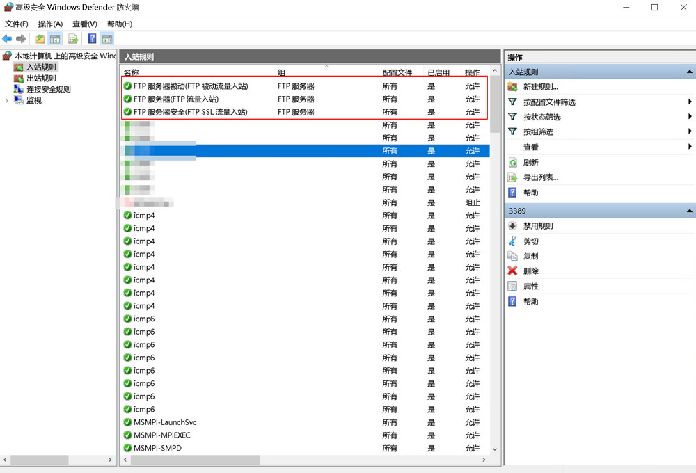The width and height of the screenshot is (696, 473).
Task: Click the 导出列表 icon in actions pane
Action: pos(513,177)
